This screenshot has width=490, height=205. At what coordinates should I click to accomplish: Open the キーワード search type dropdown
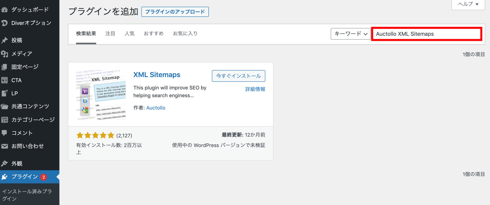point(351,34)
